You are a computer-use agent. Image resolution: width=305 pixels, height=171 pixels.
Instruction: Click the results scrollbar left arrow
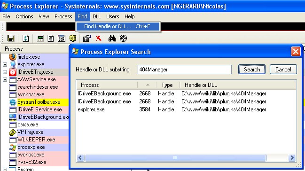click(x=80, y=157)
